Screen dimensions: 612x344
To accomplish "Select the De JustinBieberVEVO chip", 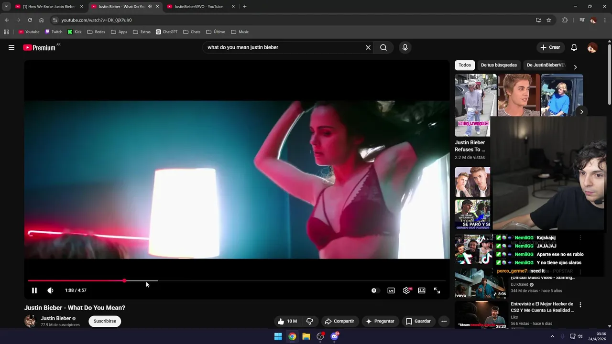I will [x=546, y=65].
